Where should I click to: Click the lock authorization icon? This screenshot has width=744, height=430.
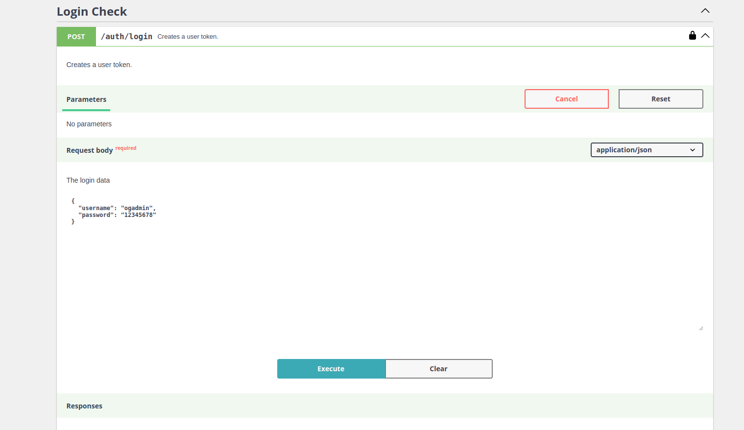[692, 35]
